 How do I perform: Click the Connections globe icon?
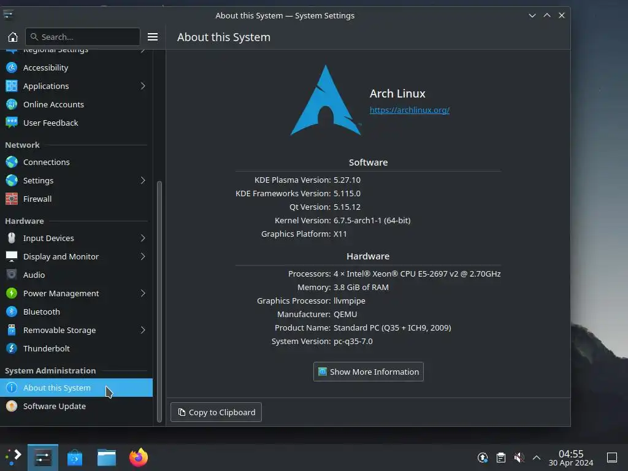pyautogui.click(x=12, y=162)
